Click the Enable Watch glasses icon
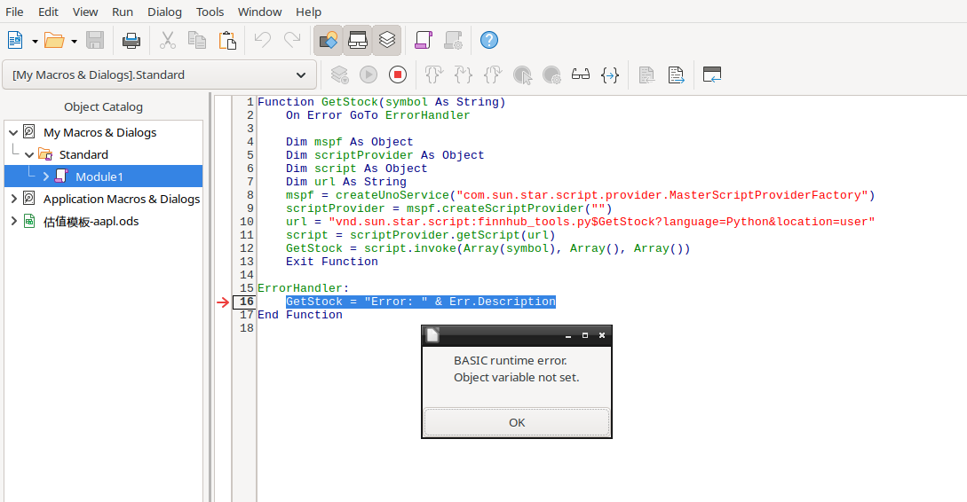The height and width of the screenshot is (502, 967). click(x=581, y=75)
